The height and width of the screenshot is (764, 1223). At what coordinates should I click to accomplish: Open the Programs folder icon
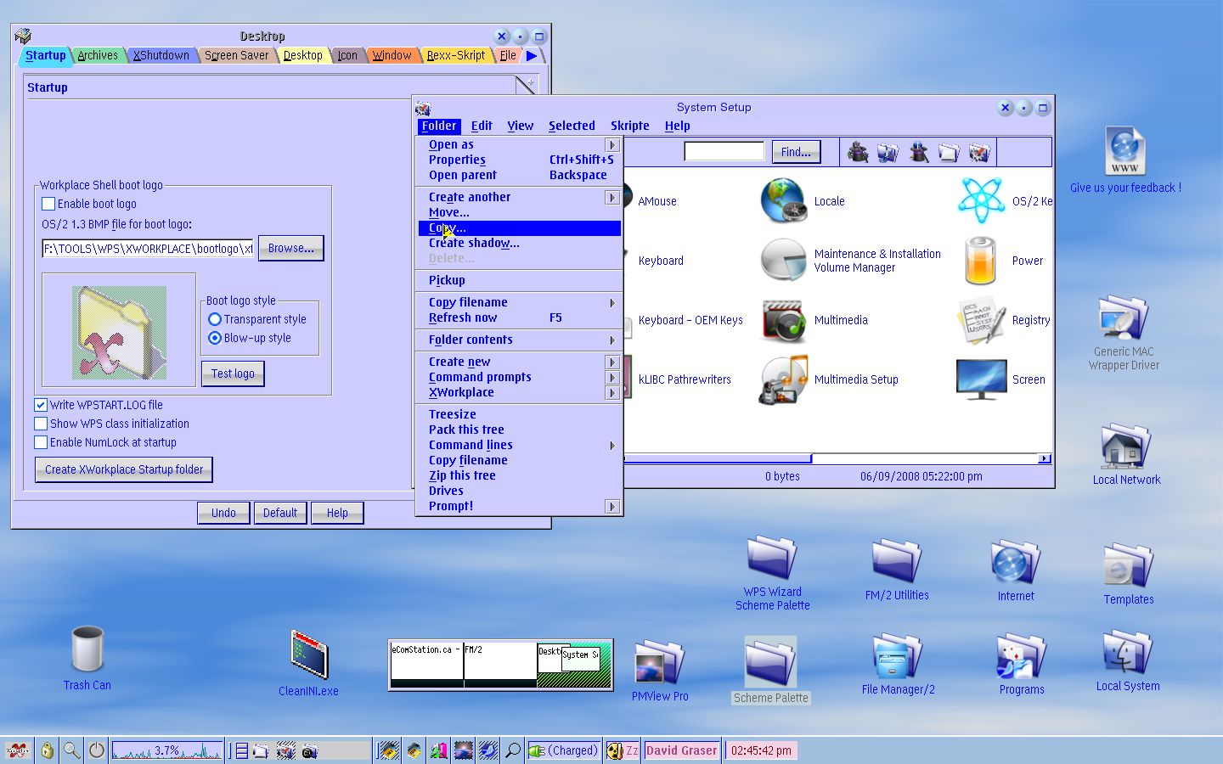pyautogui.click(x=1022, y=656)
